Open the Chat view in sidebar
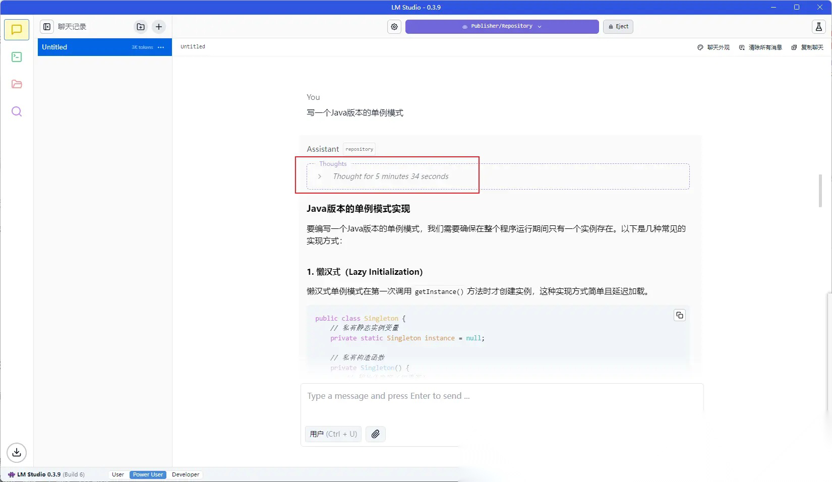The image size is (832, 482). pyautogui.click(x=17, y=29)
